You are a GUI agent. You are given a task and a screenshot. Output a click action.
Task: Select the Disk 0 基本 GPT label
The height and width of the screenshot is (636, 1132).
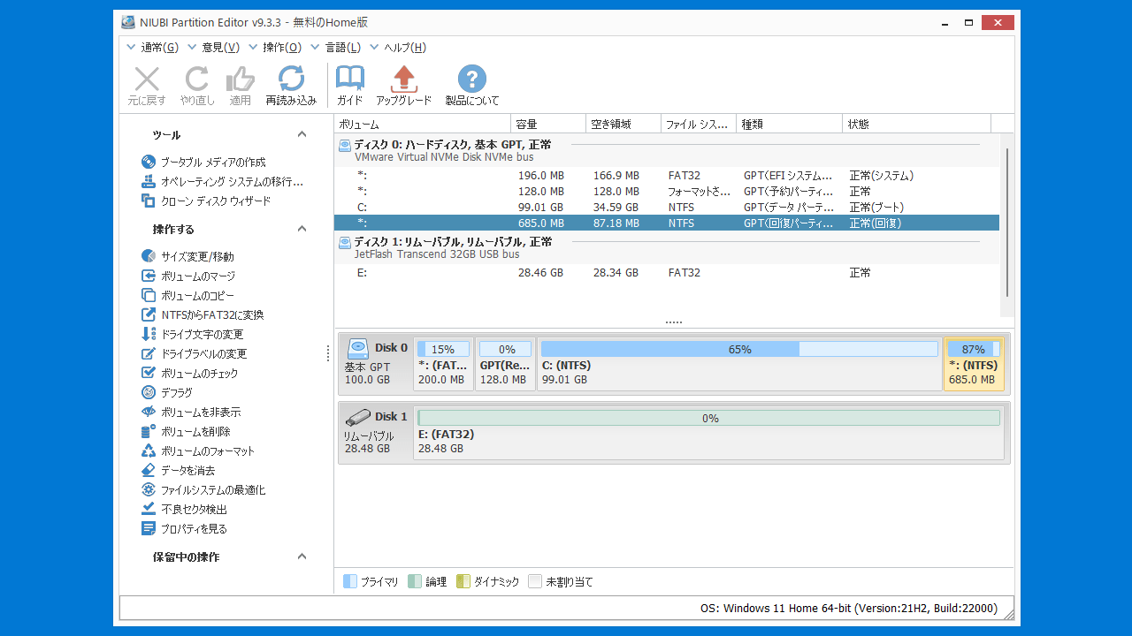(x=376, y=364)
